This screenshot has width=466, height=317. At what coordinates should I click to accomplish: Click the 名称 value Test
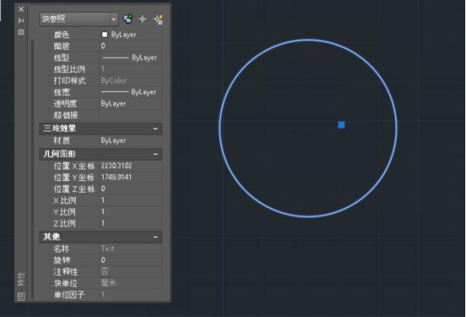point(131,249)
